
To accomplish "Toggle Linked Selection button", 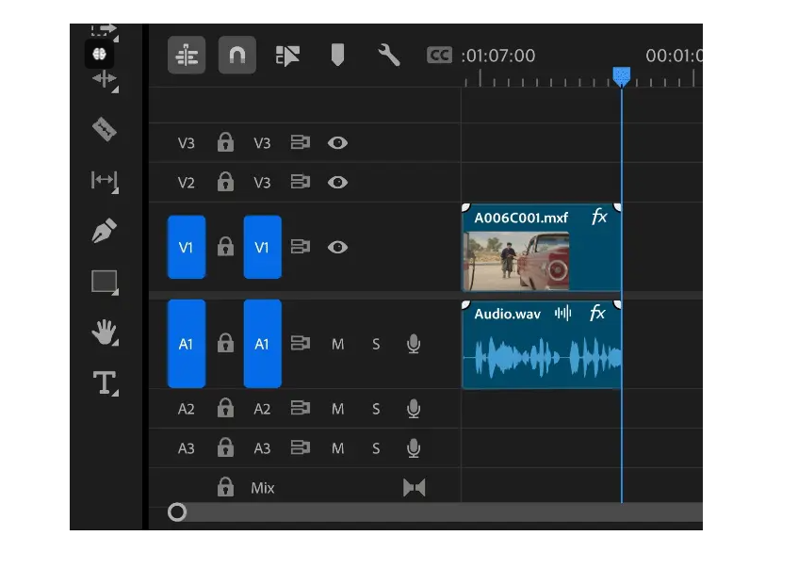I will pos(287,55).
